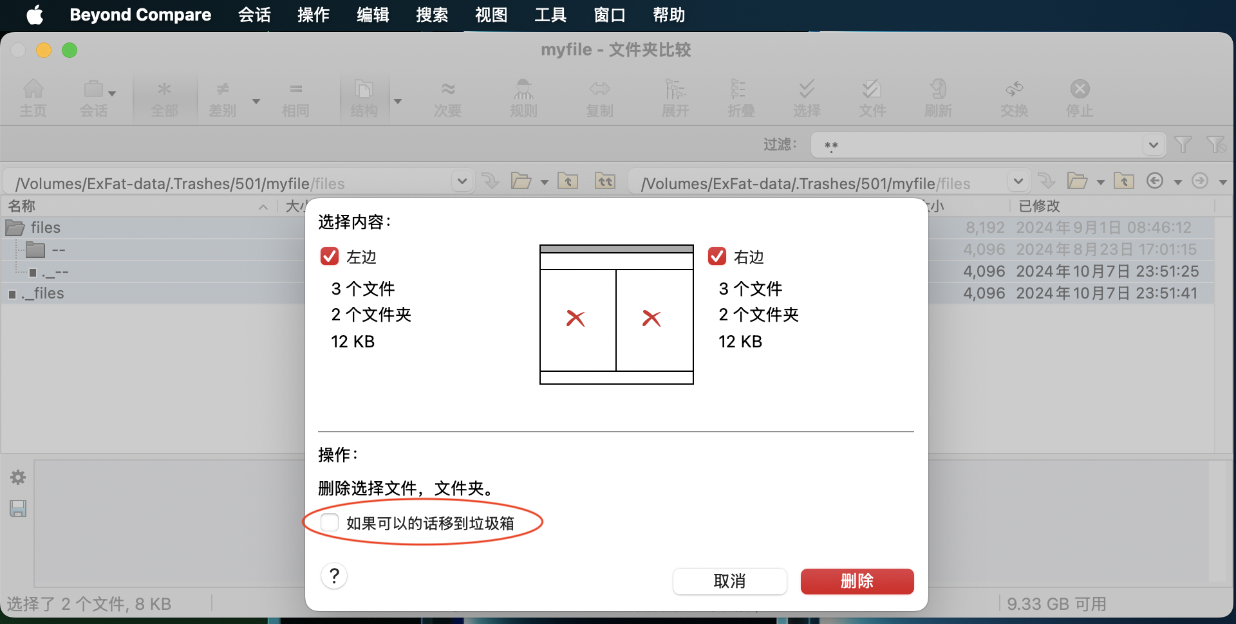Select the 差别 differences filter icon
Image resolution: width=1236 pixels, height=624 pixels.
(223, 98)
